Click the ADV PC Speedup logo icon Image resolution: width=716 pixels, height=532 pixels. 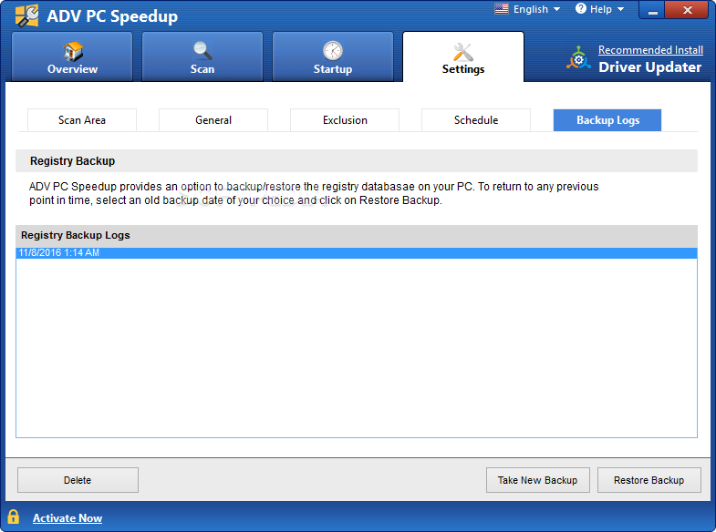coord(27,15)
